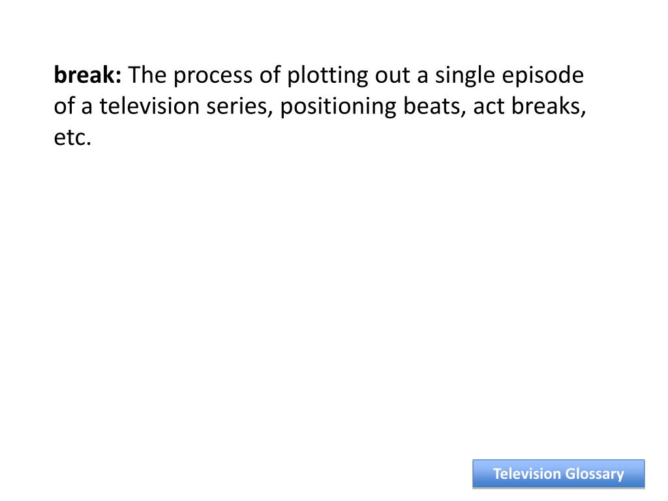Click the word "positioning" in the definition
Viewport: 668px width, 501px height.
point(339,108)
